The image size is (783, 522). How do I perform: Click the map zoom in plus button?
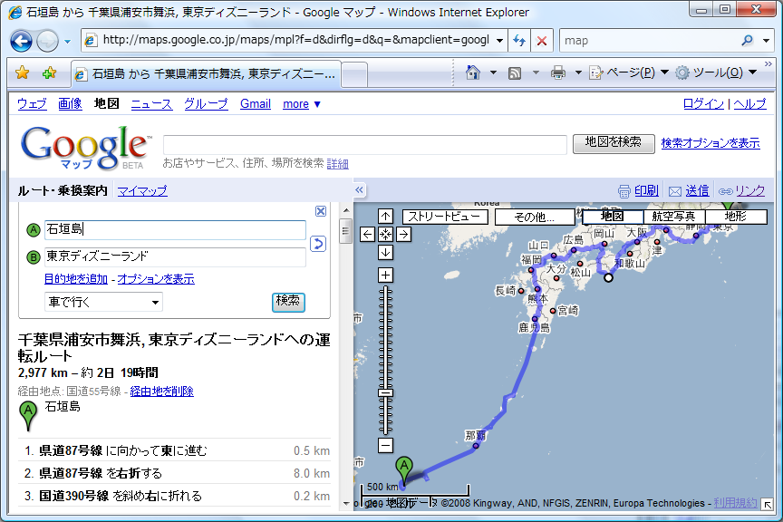[385, 275]
